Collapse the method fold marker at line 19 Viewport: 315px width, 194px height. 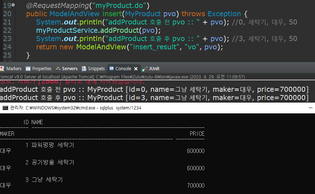13,5
